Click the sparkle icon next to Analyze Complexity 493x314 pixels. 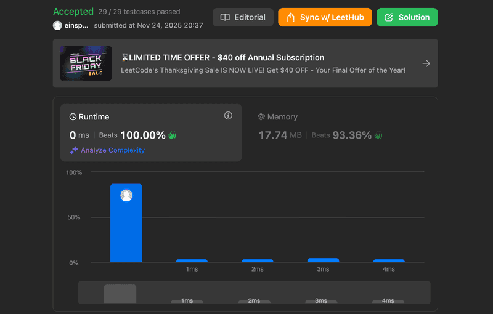[74, 150]
